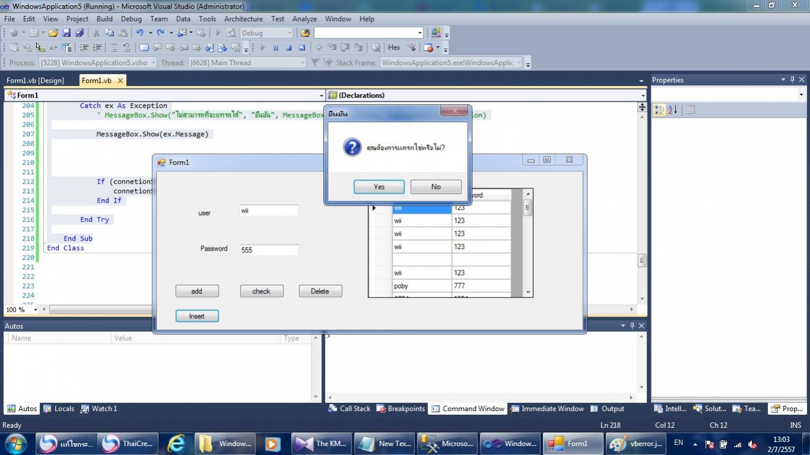This screenshot has width=810, height=455.
Task: Click Yes in the confirmation dialog
Action: [x=379, y=187]
